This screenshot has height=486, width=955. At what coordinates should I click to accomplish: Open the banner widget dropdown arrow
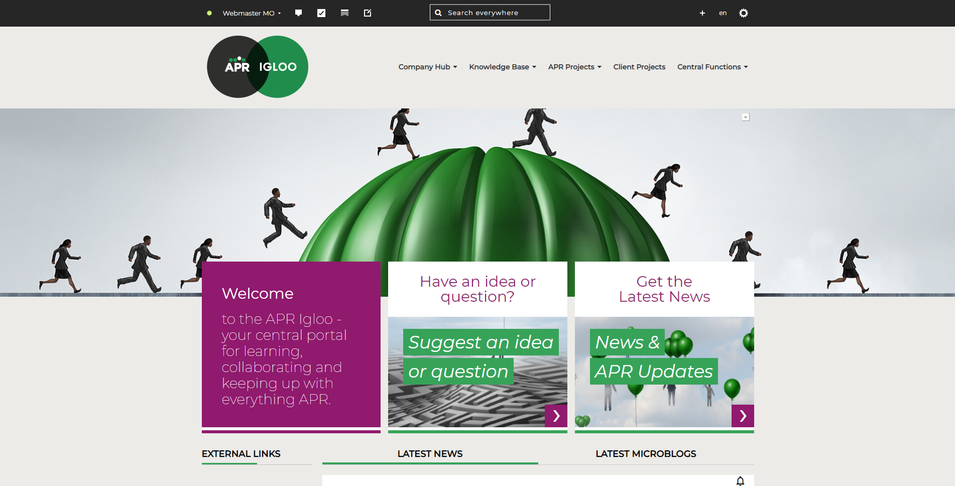tap(746, 117)
